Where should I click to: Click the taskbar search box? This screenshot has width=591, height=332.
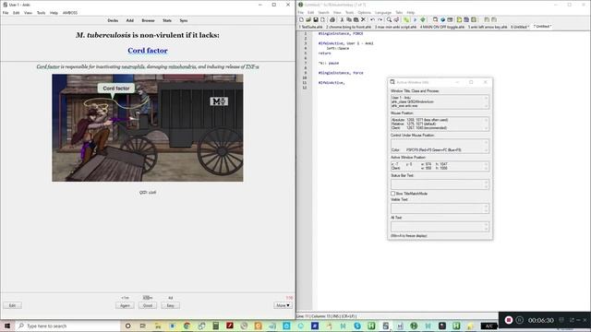coord(67,326)
